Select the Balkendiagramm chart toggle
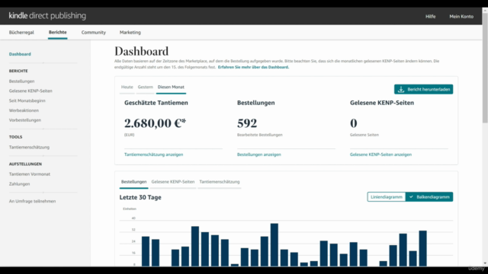488x274 pixels. point(429,197)
